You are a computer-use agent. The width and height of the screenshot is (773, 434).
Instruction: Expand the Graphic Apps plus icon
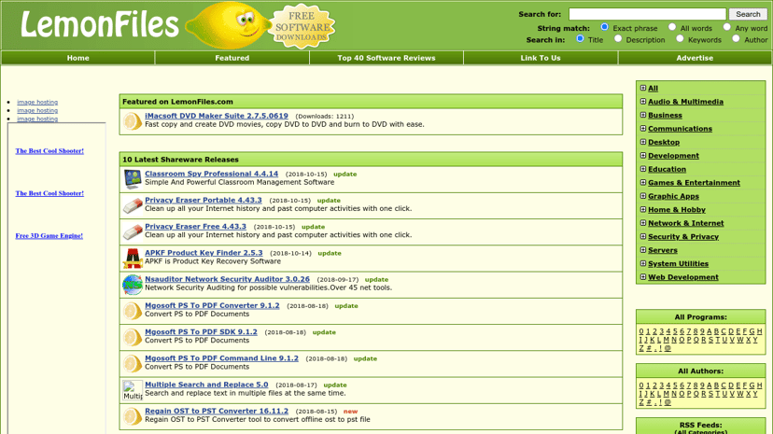(x=643, y=196)
